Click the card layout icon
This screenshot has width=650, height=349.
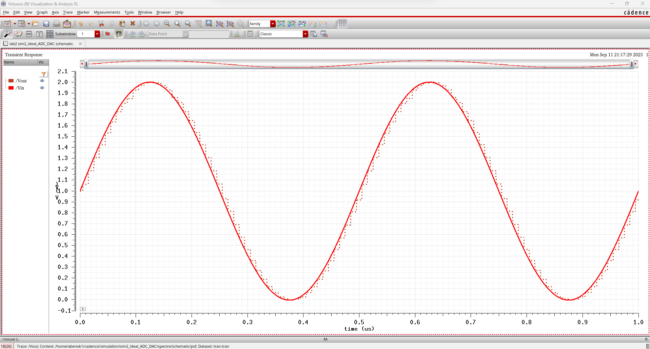(x=18, y=34)
